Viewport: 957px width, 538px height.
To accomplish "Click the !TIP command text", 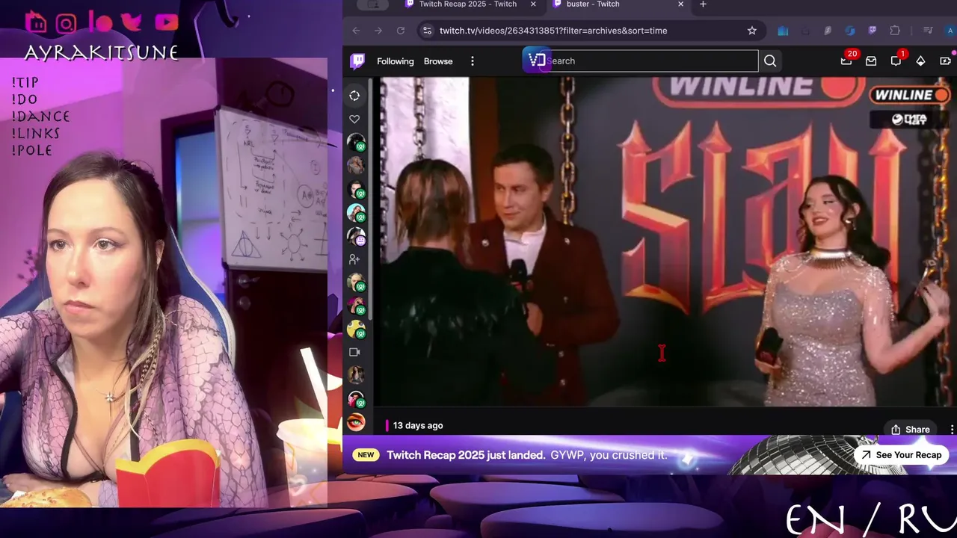I will [x=25, y=83].
